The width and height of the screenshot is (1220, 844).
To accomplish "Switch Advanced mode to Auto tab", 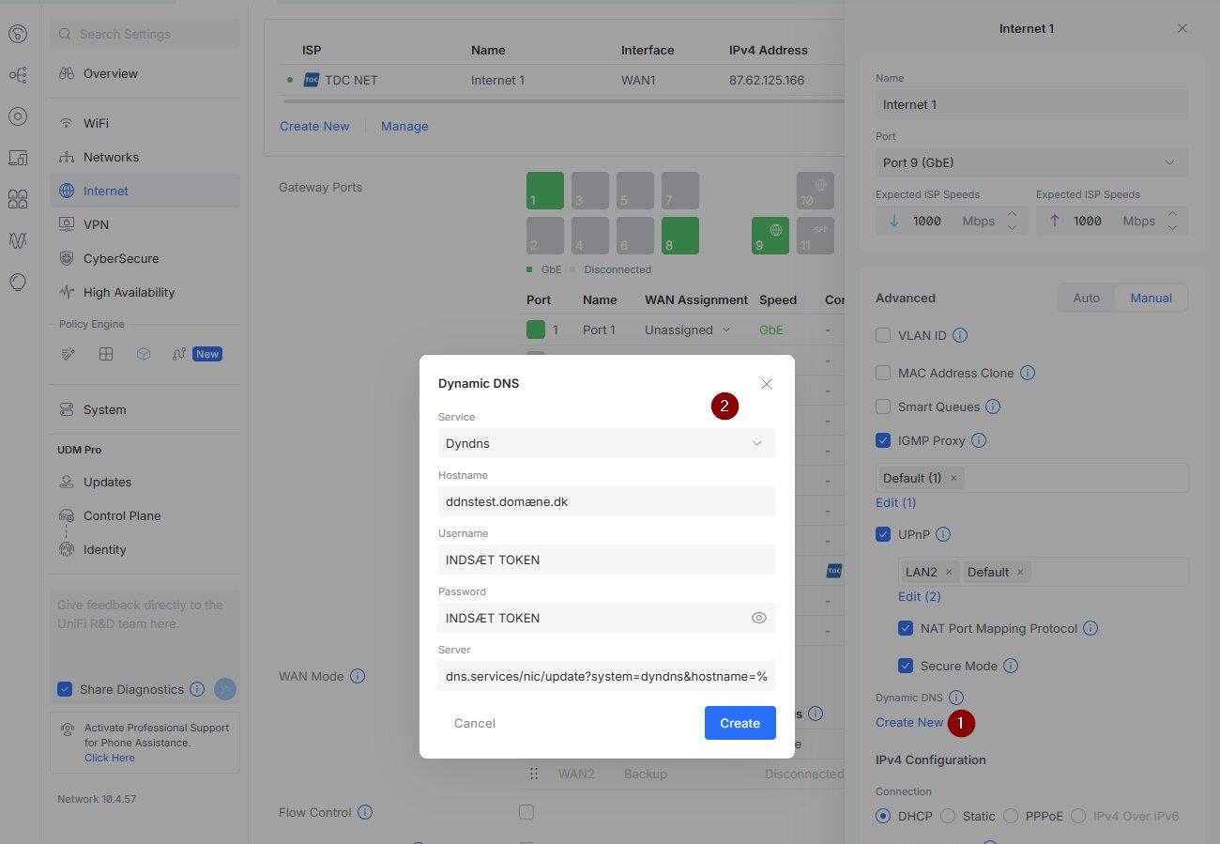I will [x=1086, y=298].
